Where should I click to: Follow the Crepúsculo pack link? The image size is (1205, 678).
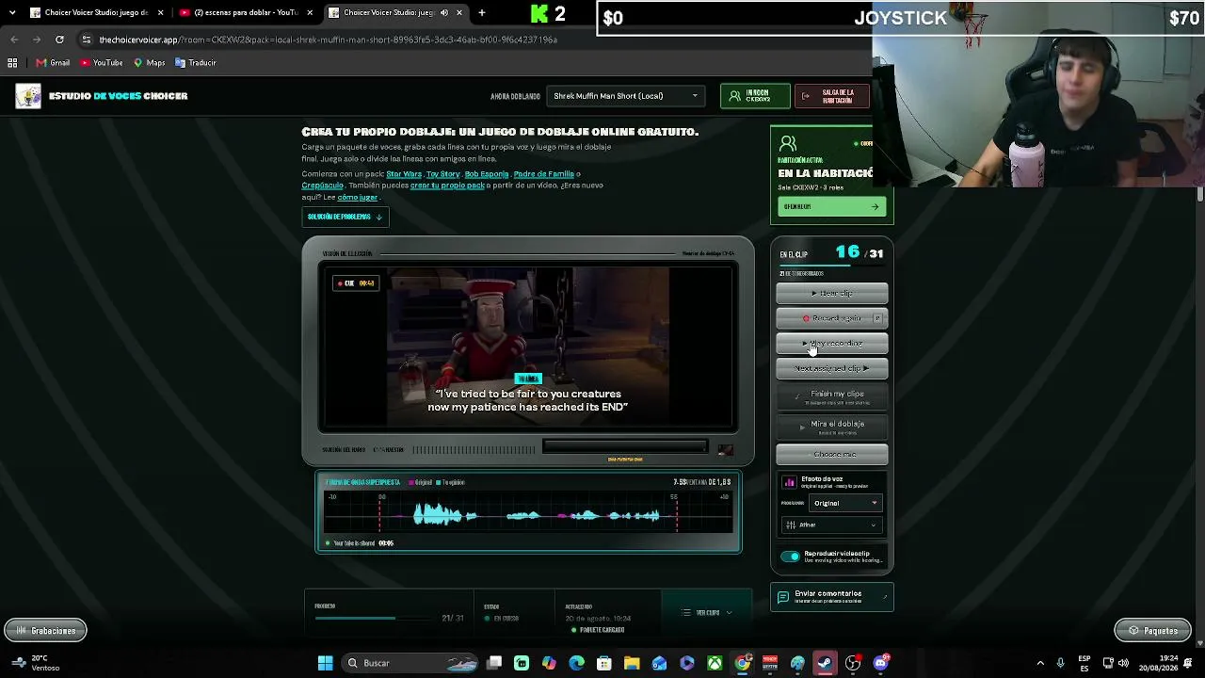[322, 186]
